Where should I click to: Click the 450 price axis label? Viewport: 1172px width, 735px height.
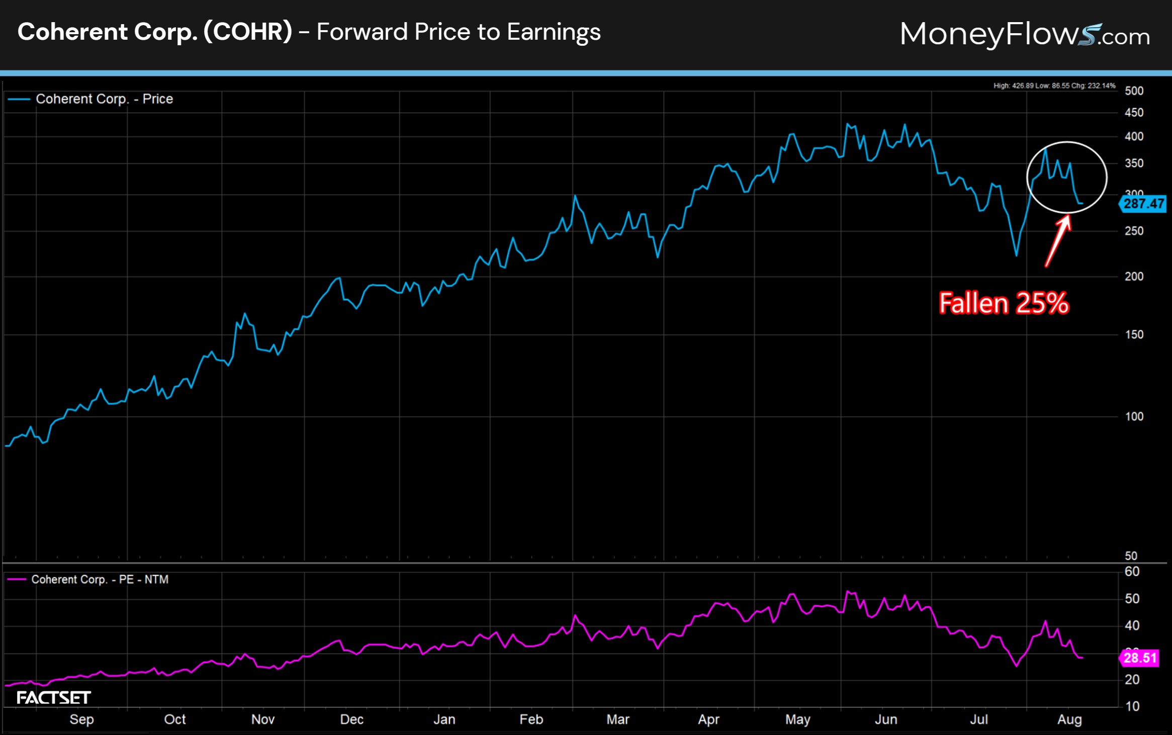point(1134,113)
